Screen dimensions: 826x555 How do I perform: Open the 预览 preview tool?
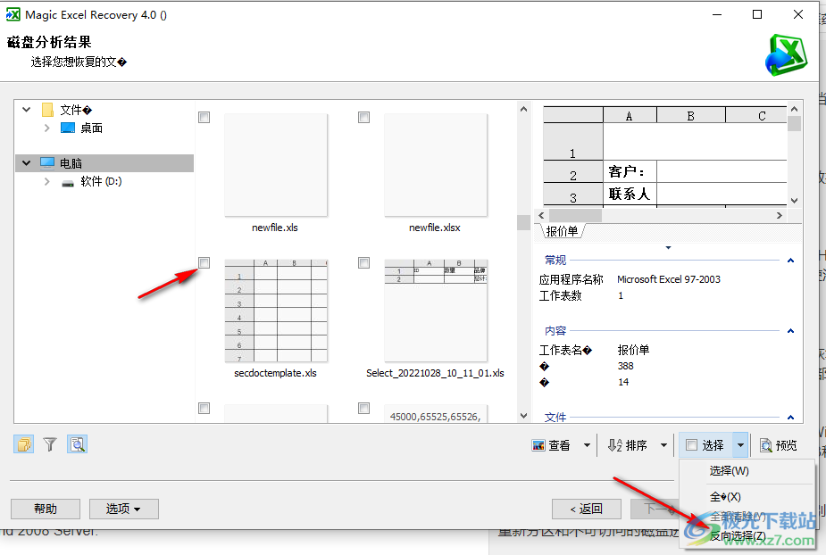coord(778,444)
